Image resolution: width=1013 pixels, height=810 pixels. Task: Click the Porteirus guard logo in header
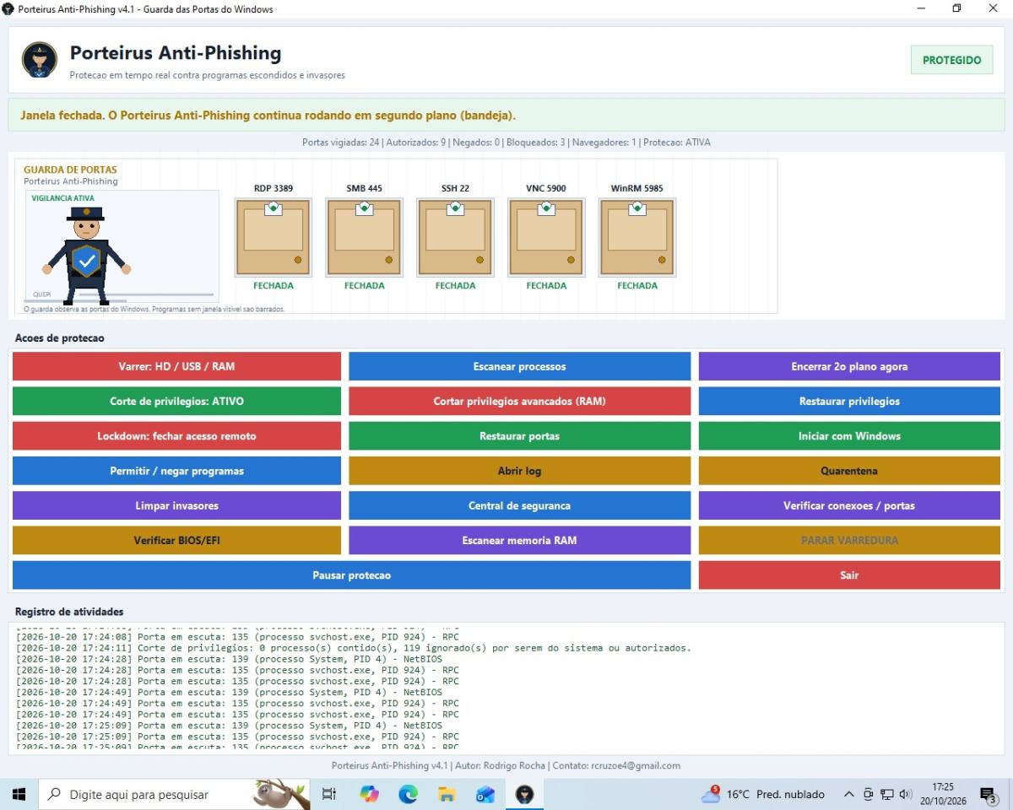(x=40, y=60)
